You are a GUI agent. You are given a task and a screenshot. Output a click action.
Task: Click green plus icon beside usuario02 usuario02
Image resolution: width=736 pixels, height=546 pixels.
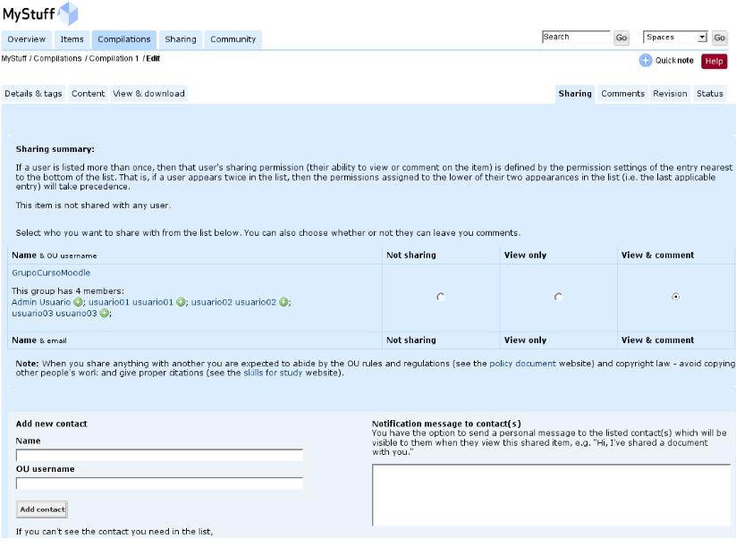coord(284,302)
